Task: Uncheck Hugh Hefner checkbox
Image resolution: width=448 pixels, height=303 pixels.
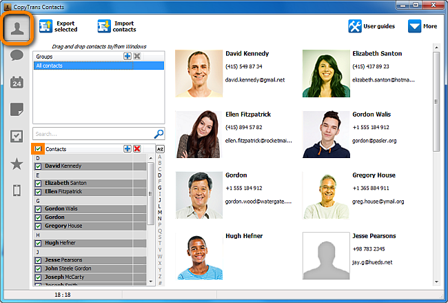Action: 39,243
